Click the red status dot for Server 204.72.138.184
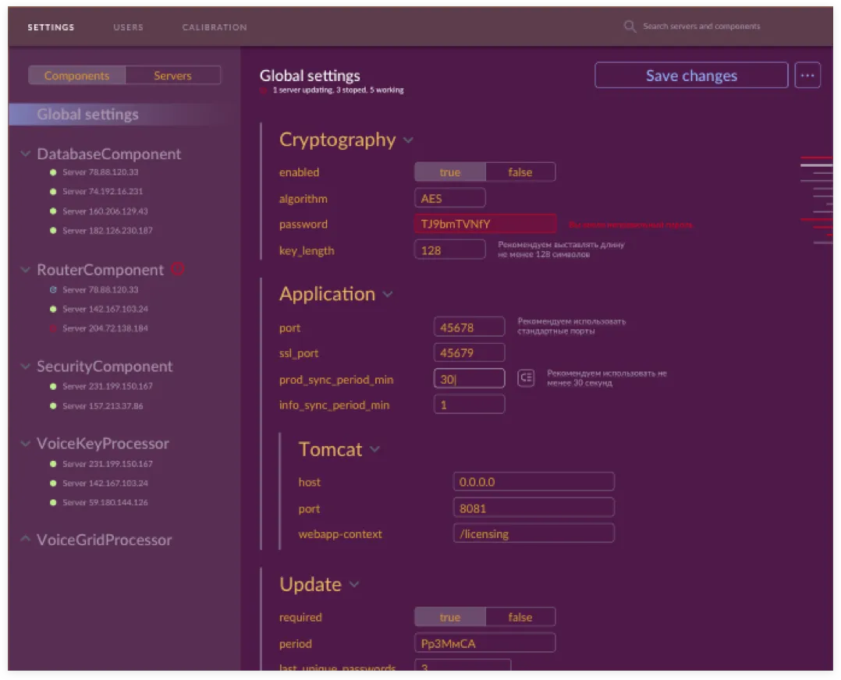841x680 pixels. tap(53, 329)
